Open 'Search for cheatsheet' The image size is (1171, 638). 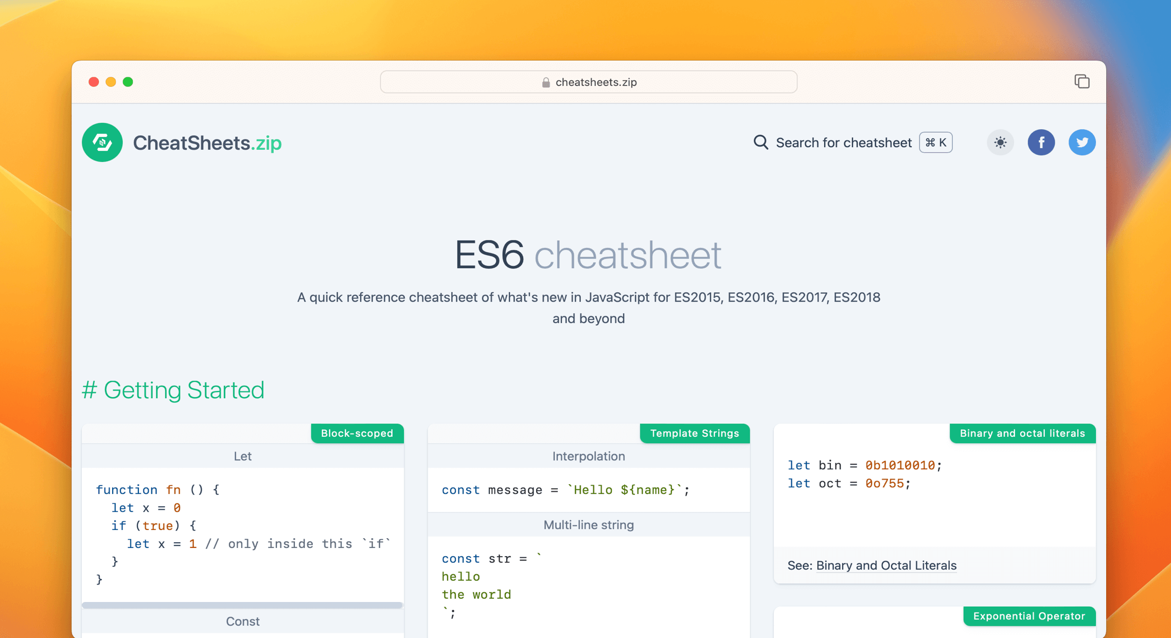pos(844,143)
